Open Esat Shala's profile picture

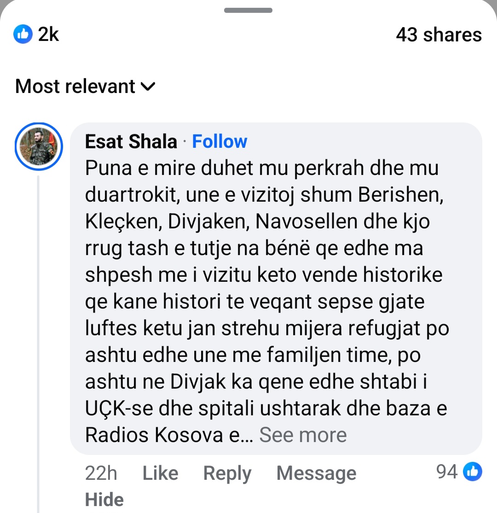pyautogui.click(x=39, y=146)
